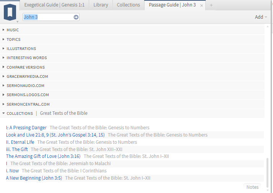The width and height of the screenshot is (273, 193).
Task: Open the 'I' link for Jeremiah to Malachi
Action: 6,164
